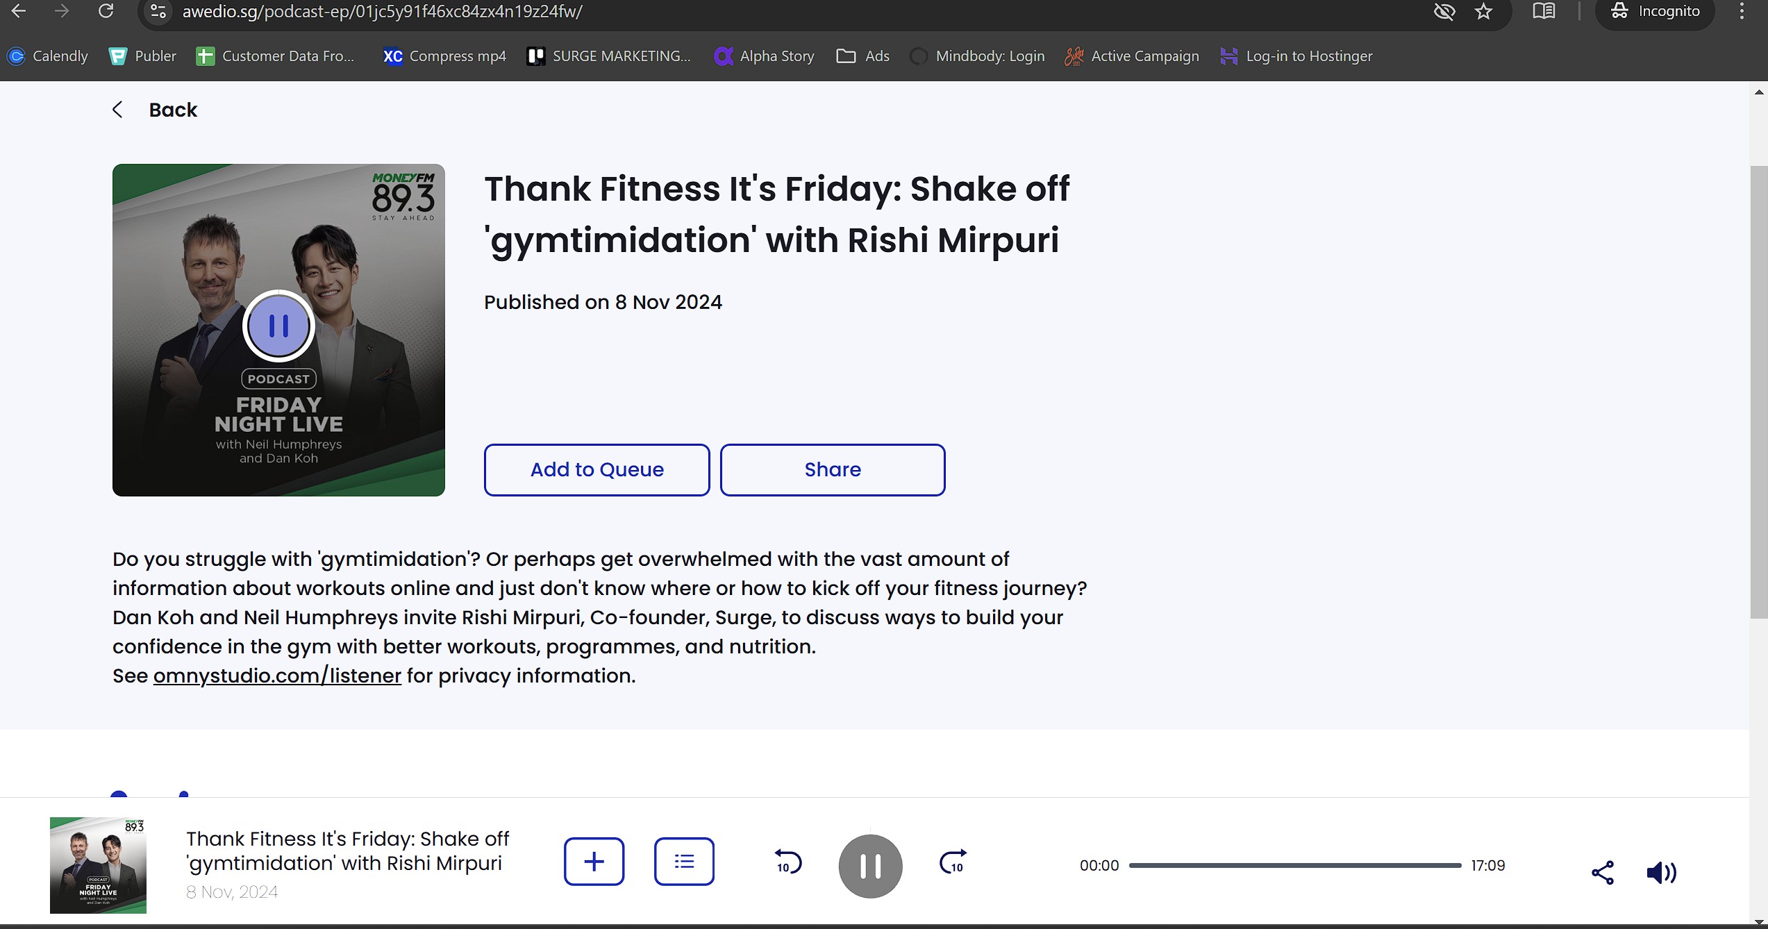
Task: Pause episode via cover art pause button
Action: click(278, 325)
